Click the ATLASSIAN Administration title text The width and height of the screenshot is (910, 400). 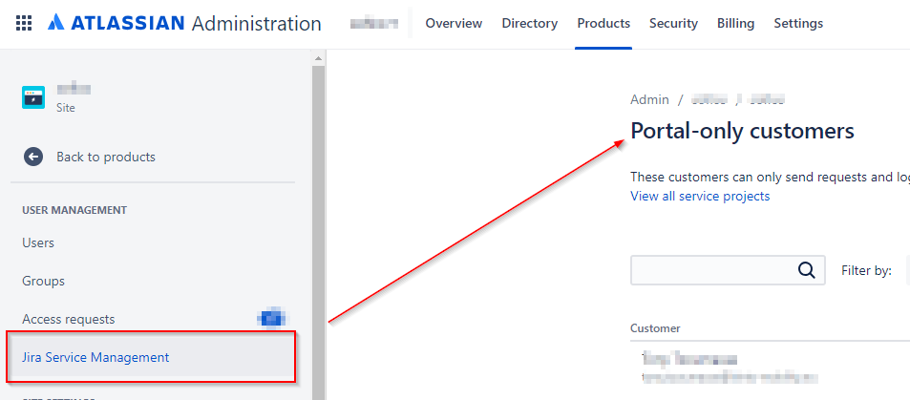point(196,23)
